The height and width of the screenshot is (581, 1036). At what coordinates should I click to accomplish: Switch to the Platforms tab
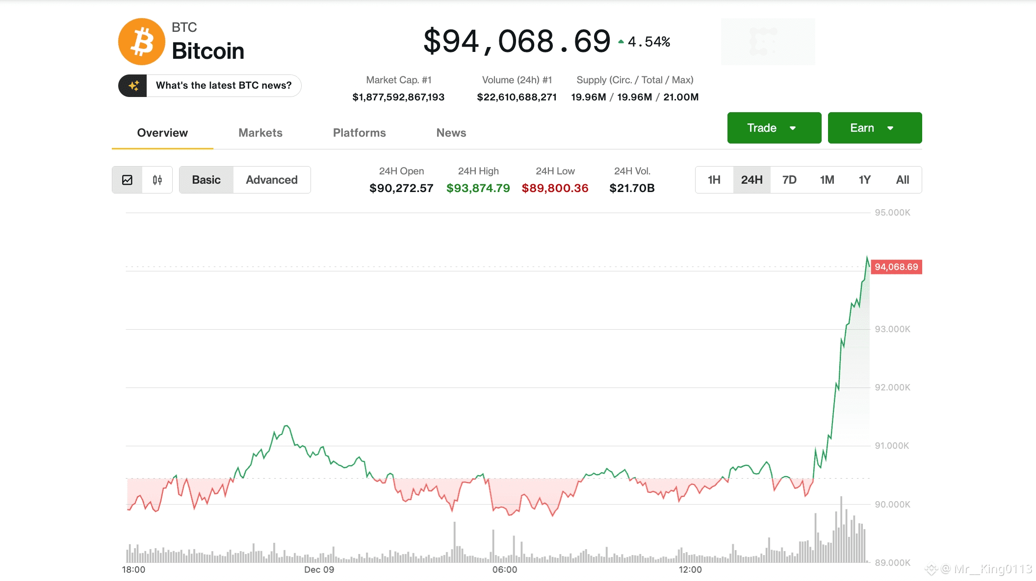click(359, 133)
